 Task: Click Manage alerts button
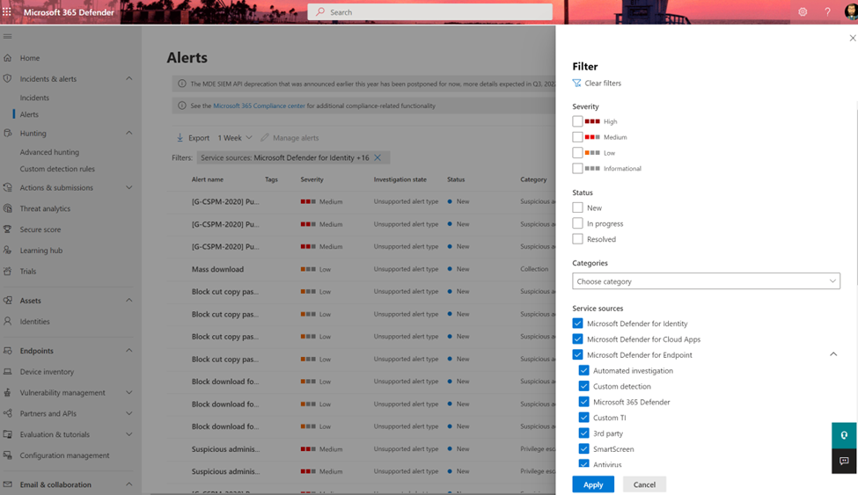(290, 138)
